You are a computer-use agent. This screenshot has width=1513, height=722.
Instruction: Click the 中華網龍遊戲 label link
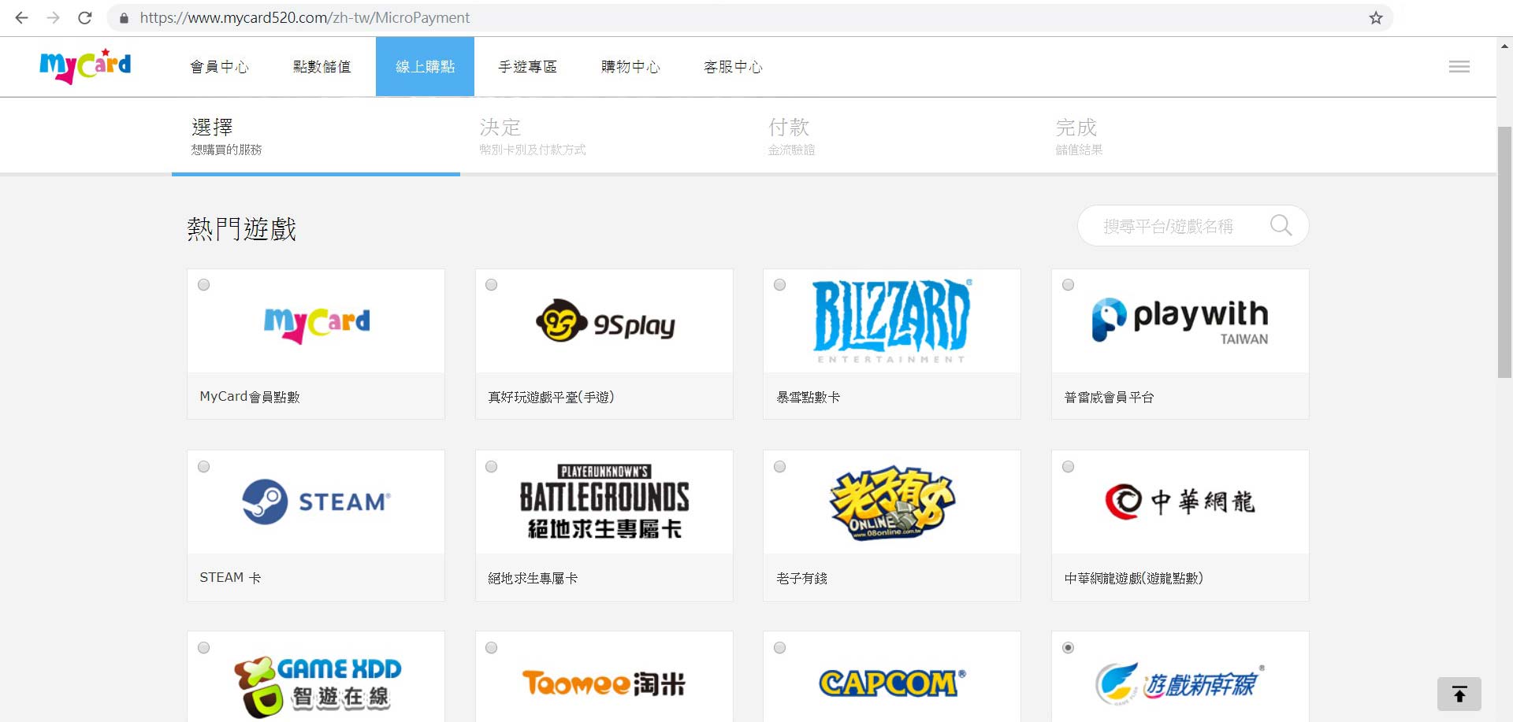1133,578
